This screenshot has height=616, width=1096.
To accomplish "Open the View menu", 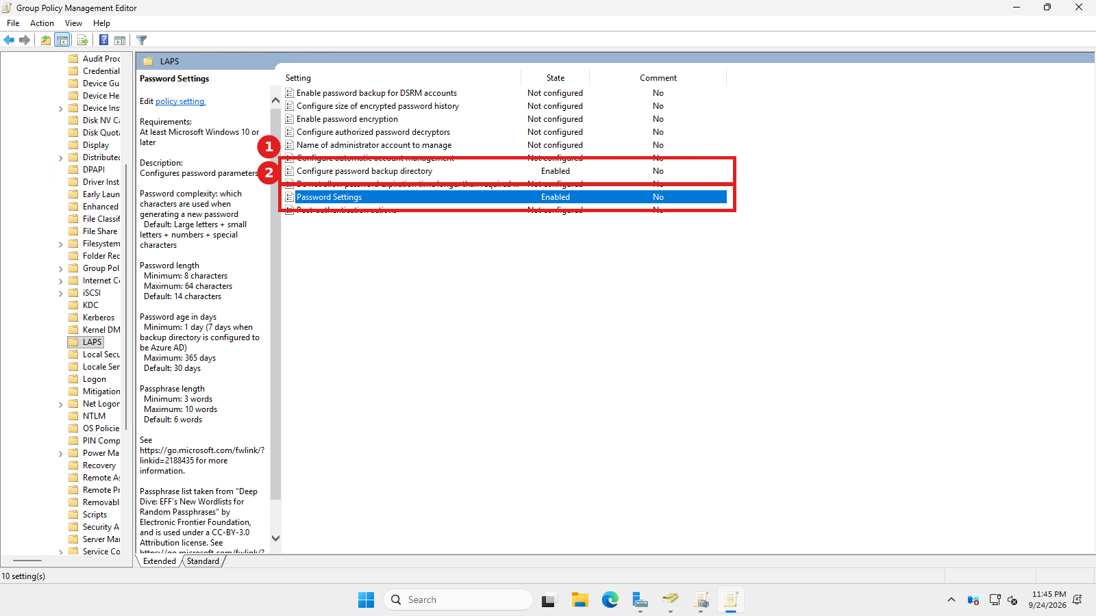I will coord(73,23).
